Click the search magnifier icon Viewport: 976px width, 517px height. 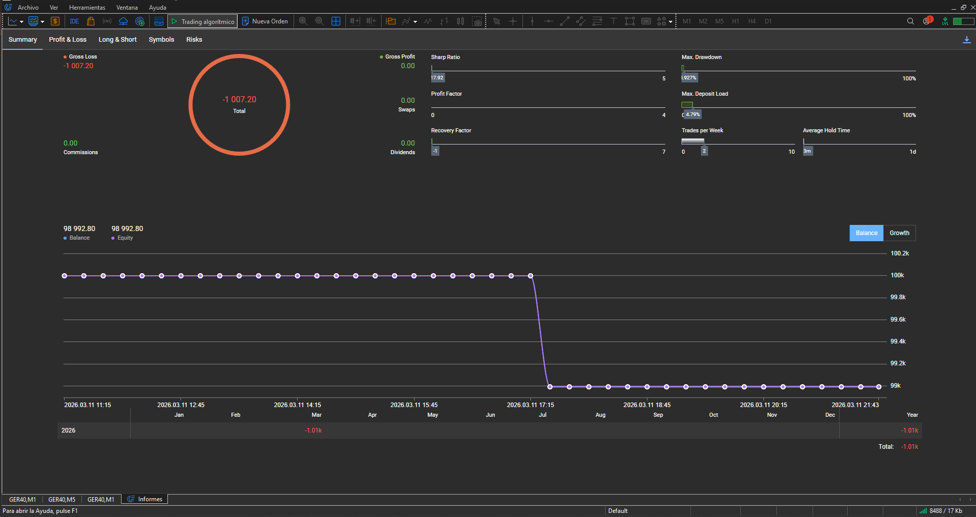910,21
